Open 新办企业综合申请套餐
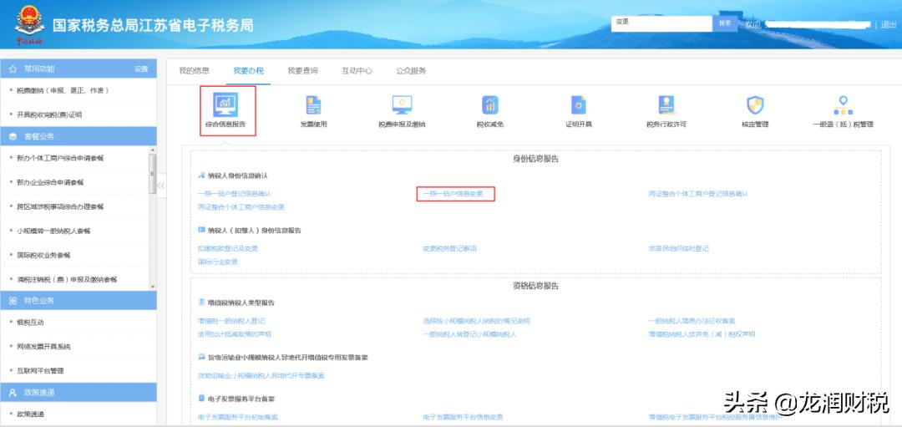The image size is (902, 427). [x=50, y=182]
